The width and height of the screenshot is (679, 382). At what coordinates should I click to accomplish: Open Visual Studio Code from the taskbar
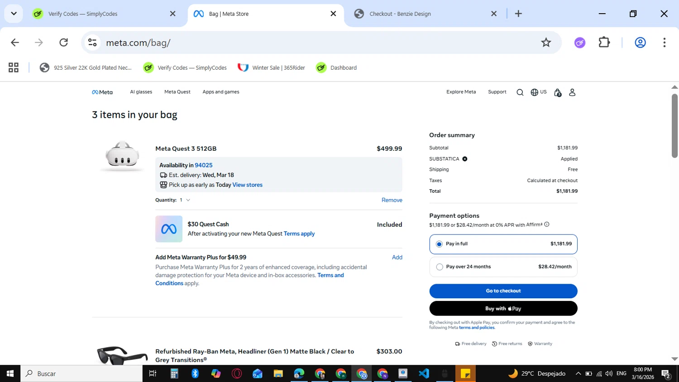(x=424, y=373)
